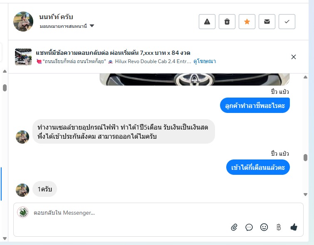Toggle the orange follow-up star
This screenshot has width=314, height=245.
pyautogui.click(x=247, y=22)
